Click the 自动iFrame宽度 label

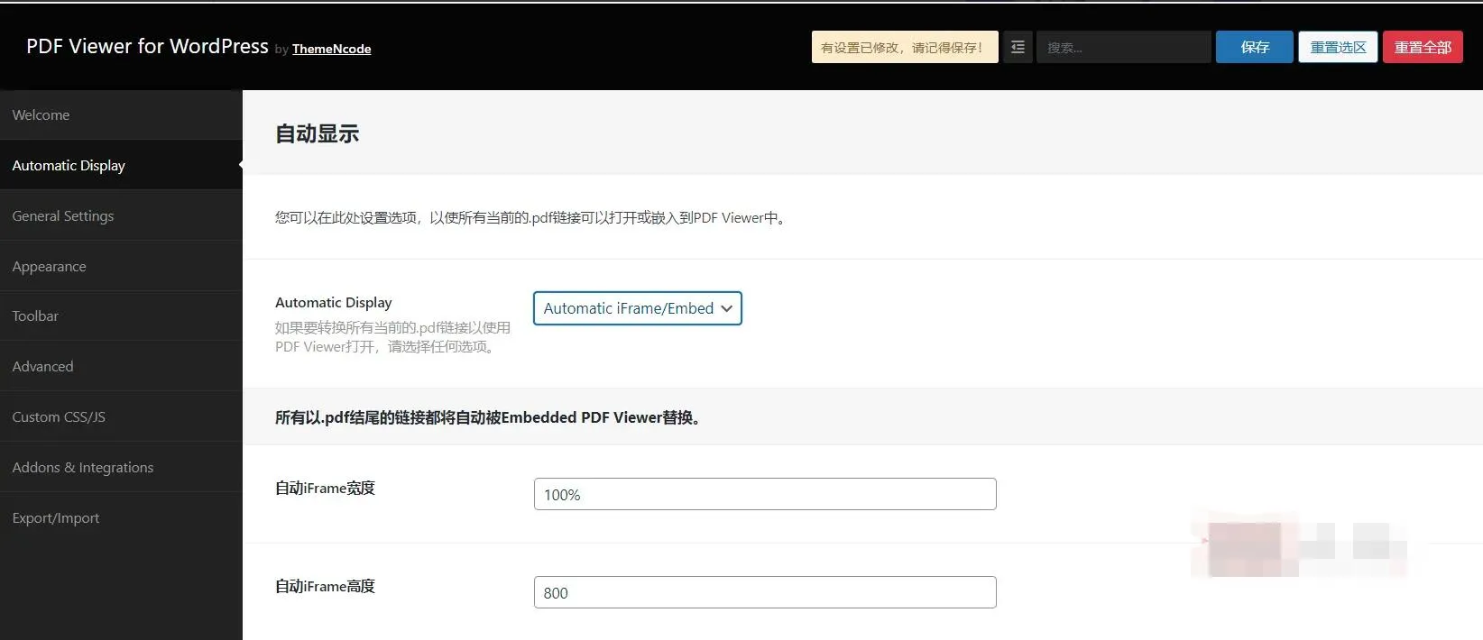pos(325,488)
